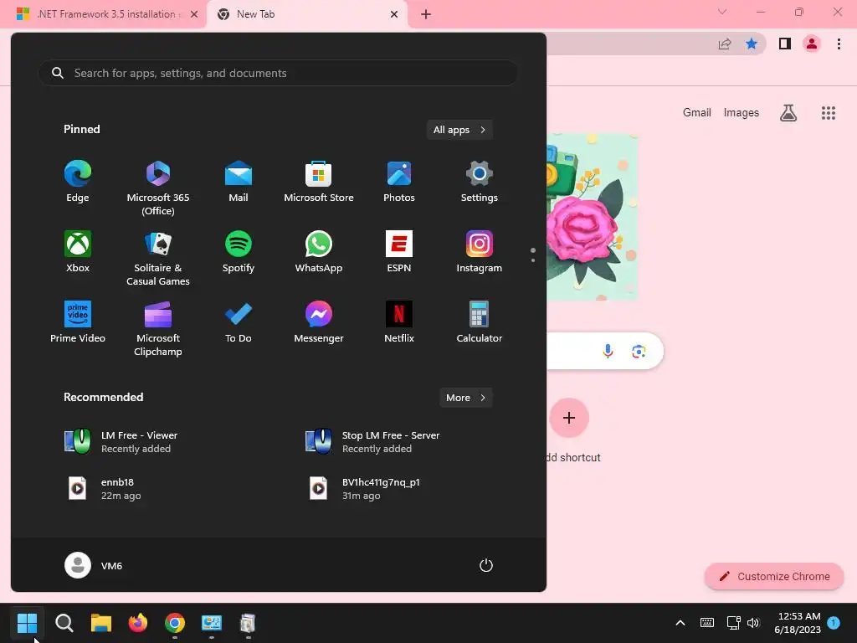Launch the Photos app
Viewport: 857px width, 643px height.
tap(399, 183)
